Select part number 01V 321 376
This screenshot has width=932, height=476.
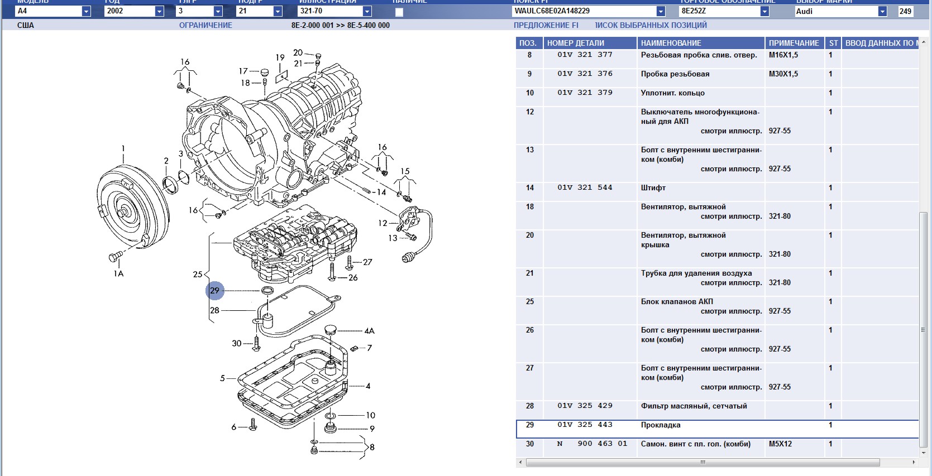click(x=585, y=74)
